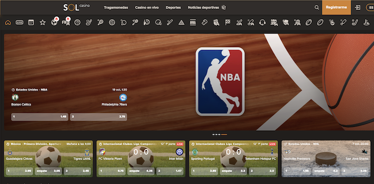Click the first carousel indicator dash
Screen dimensions: 374x184
tap(213, 135)
